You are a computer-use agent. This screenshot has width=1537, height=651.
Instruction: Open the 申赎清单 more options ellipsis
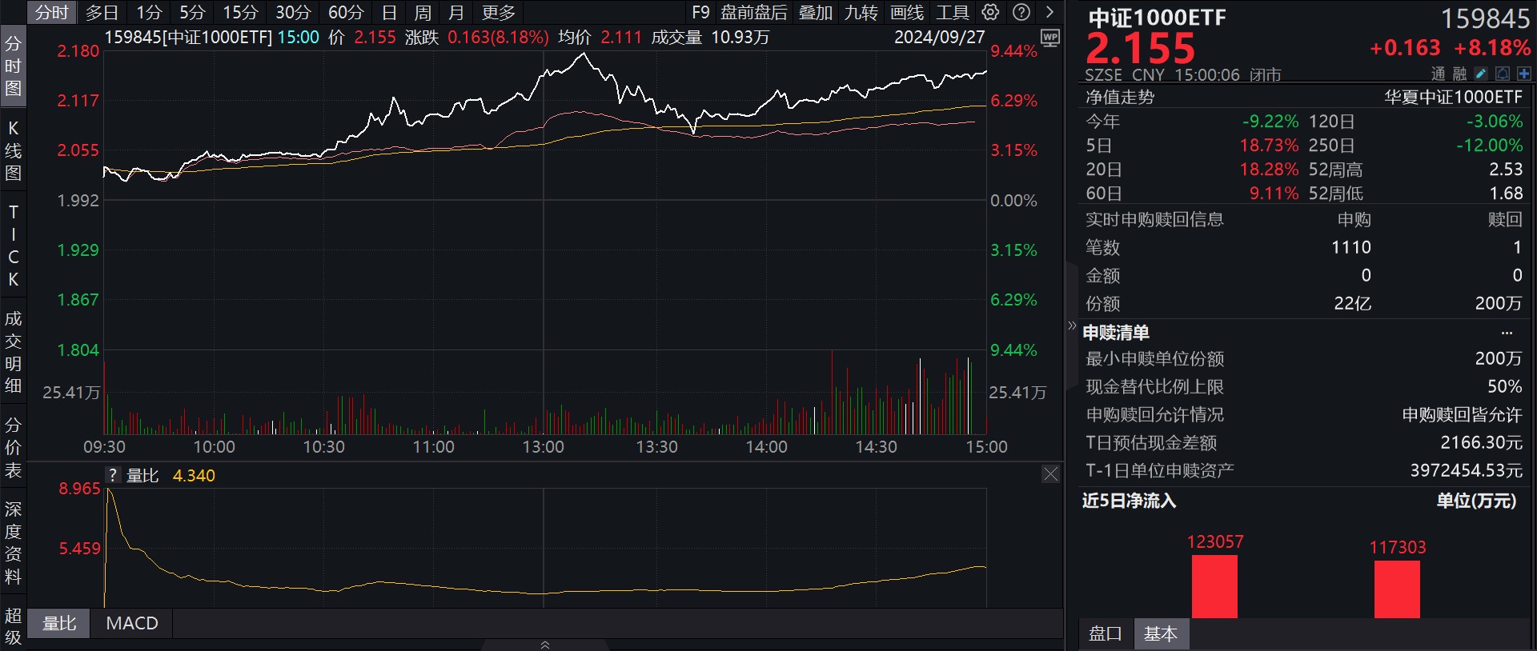tap(1507, 333)
